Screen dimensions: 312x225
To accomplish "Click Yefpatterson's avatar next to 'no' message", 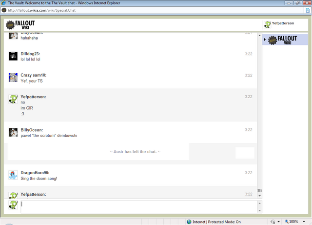I will 13,99.
